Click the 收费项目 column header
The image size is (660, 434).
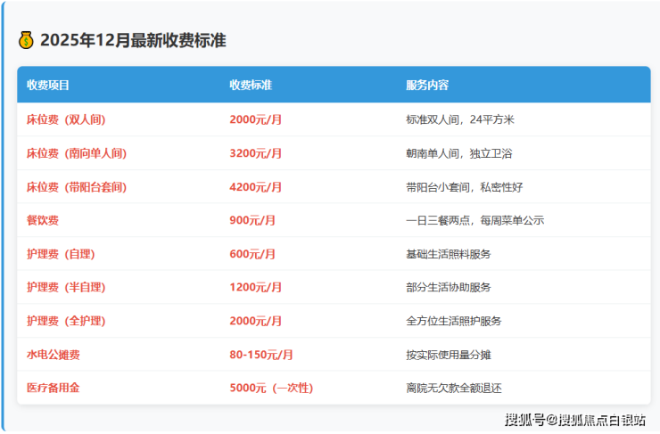click(x=48, y=86)
